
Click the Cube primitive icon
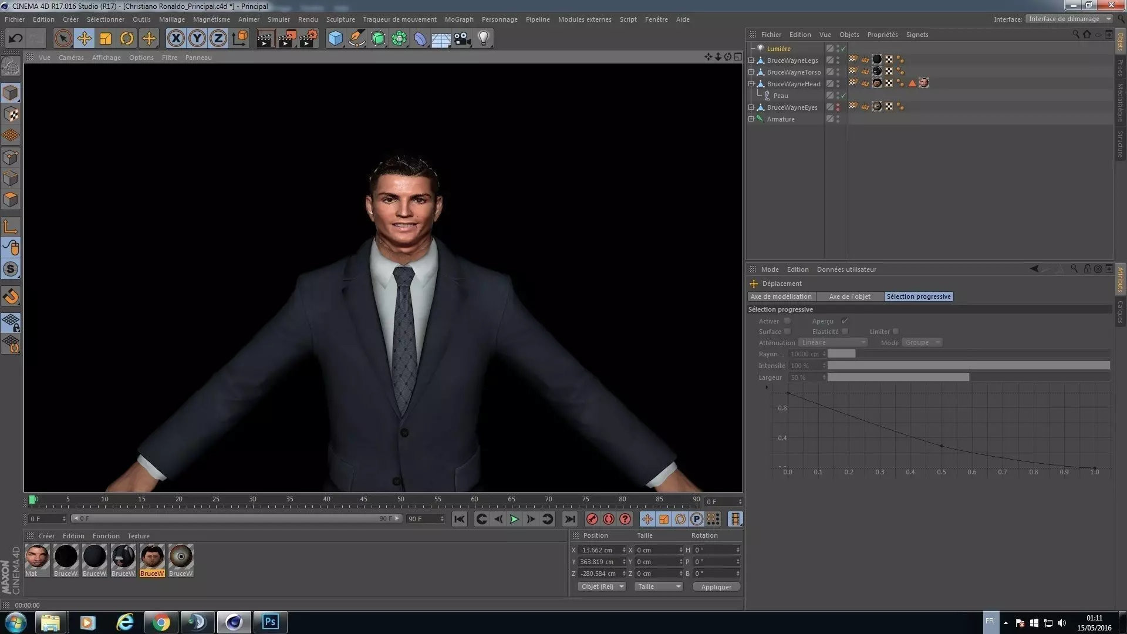coord(335,39)
